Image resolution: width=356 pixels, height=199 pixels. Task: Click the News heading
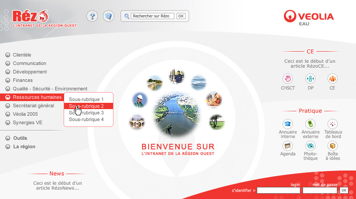(x=57, y=174)
